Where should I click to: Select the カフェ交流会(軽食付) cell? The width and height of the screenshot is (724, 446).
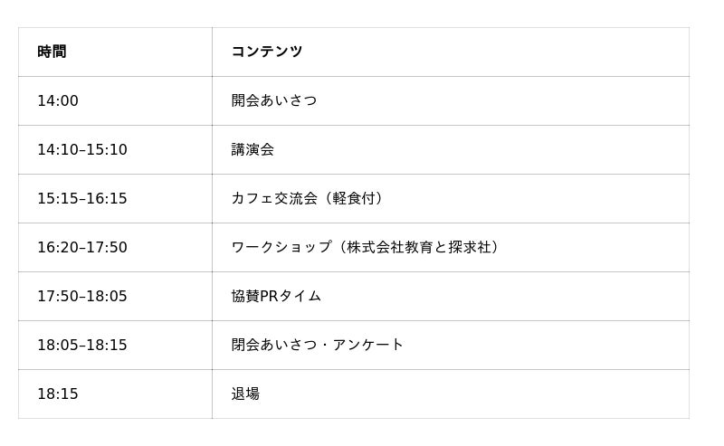pos(451,198)
